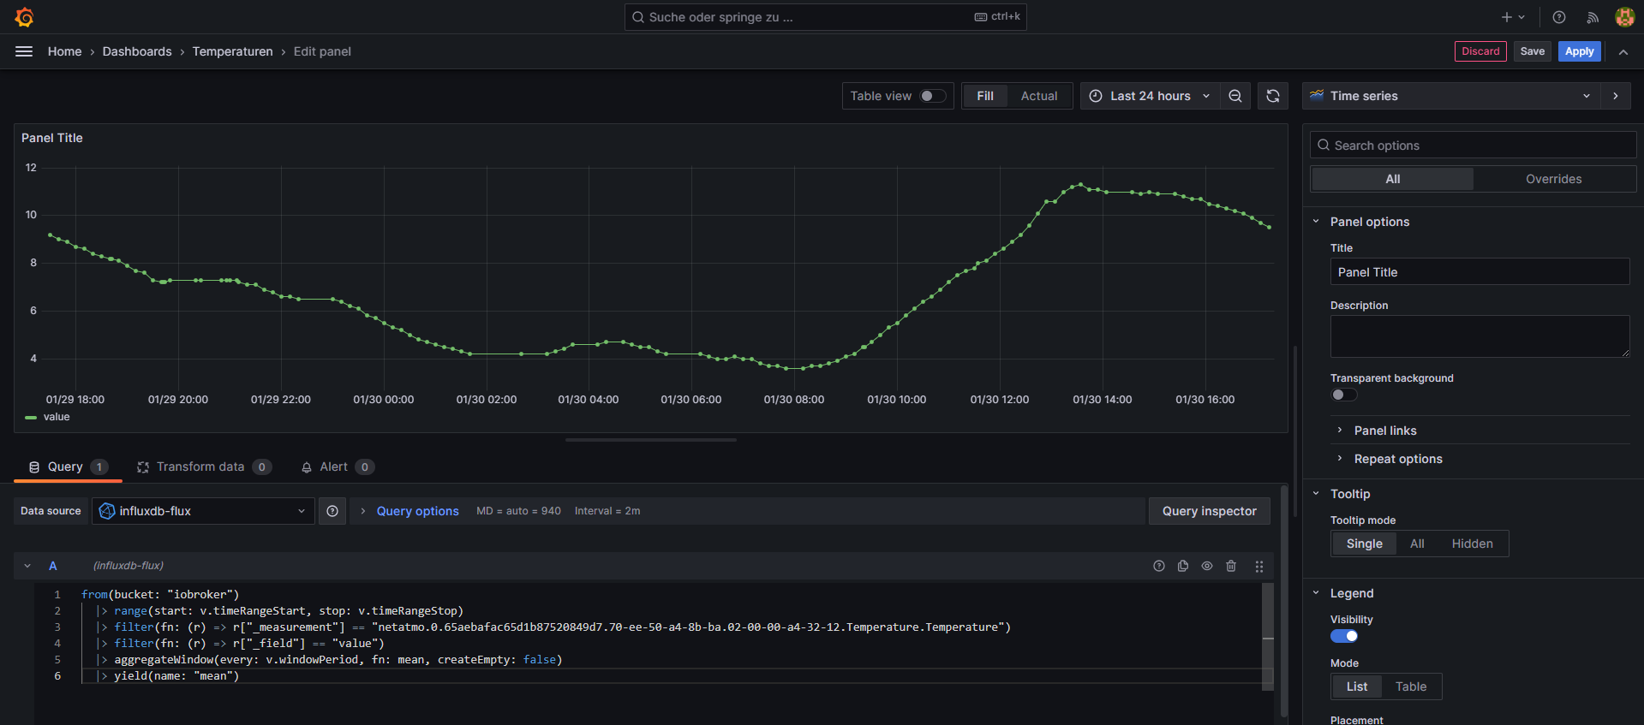Open the plus new-item menu
Screen dimensions: 1644x725
[1513, 17]
